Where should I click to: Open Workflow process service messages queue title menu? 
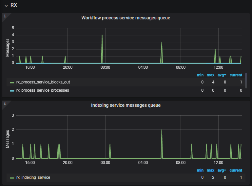coord(126,18)
